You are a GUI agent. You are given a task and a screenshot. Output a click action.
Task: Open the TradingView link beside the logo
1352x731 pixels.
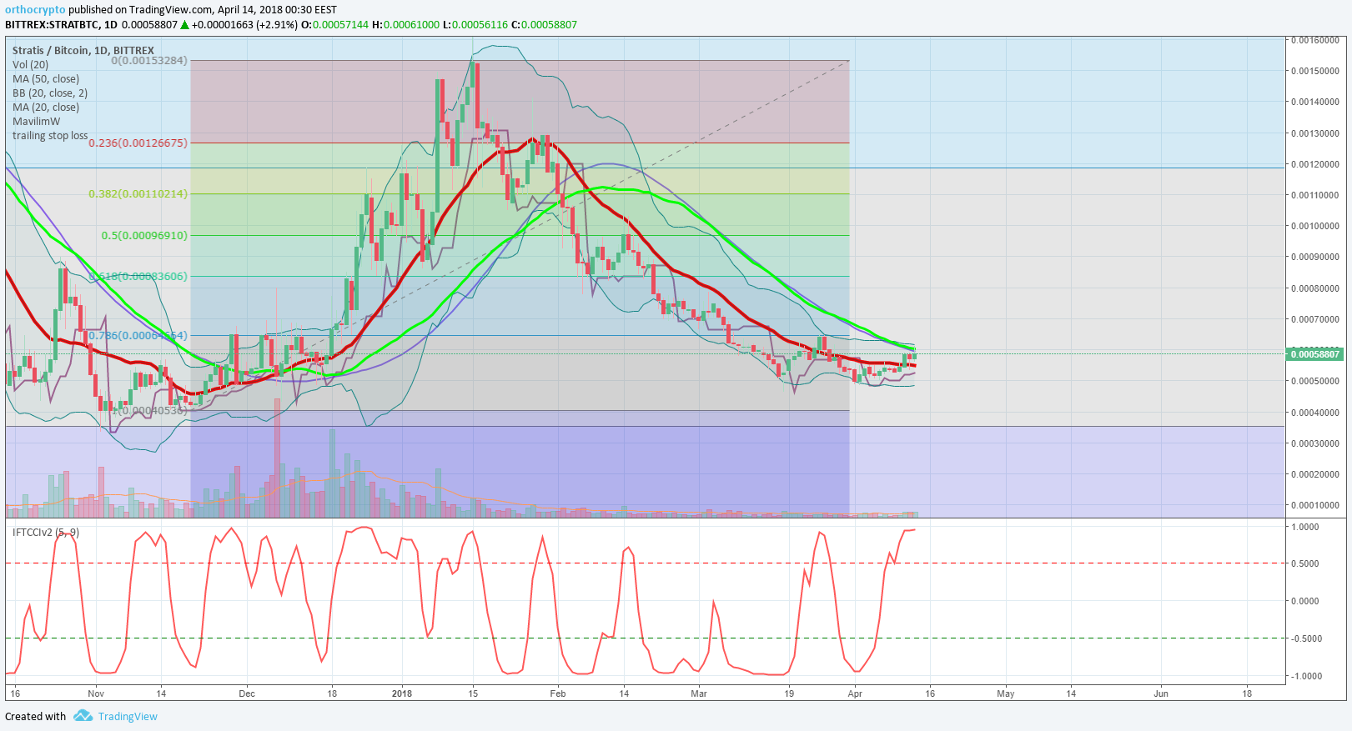128,717
